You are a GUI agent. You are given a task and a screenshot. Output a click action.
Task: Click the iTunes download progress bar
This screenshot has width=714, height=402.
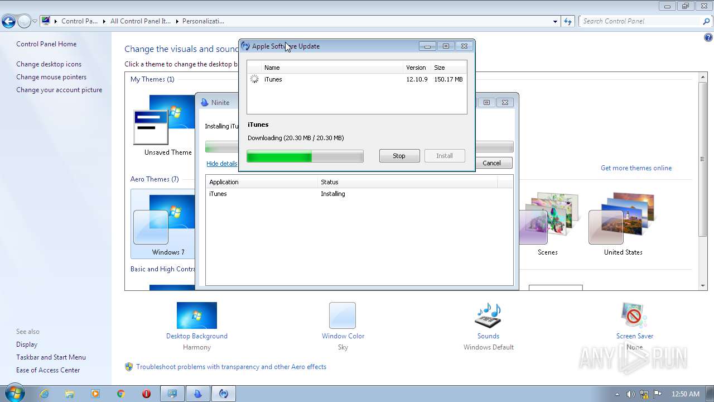pyautogui.click(x=305, y=156)
